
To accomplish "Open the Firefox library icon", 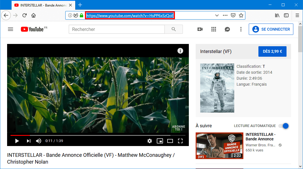I will point(277,15).
